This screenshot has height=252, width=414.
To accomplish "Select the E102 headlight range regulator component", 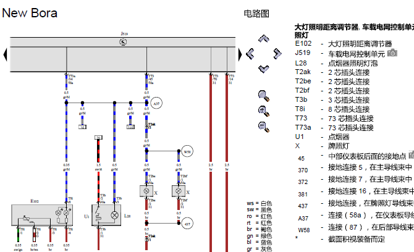I will (x=42, y=215).
